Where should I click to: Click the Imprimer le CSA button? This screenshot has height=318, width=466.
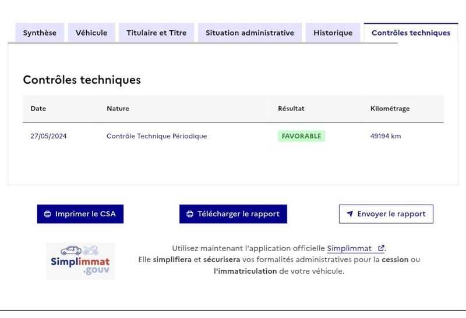80,214
